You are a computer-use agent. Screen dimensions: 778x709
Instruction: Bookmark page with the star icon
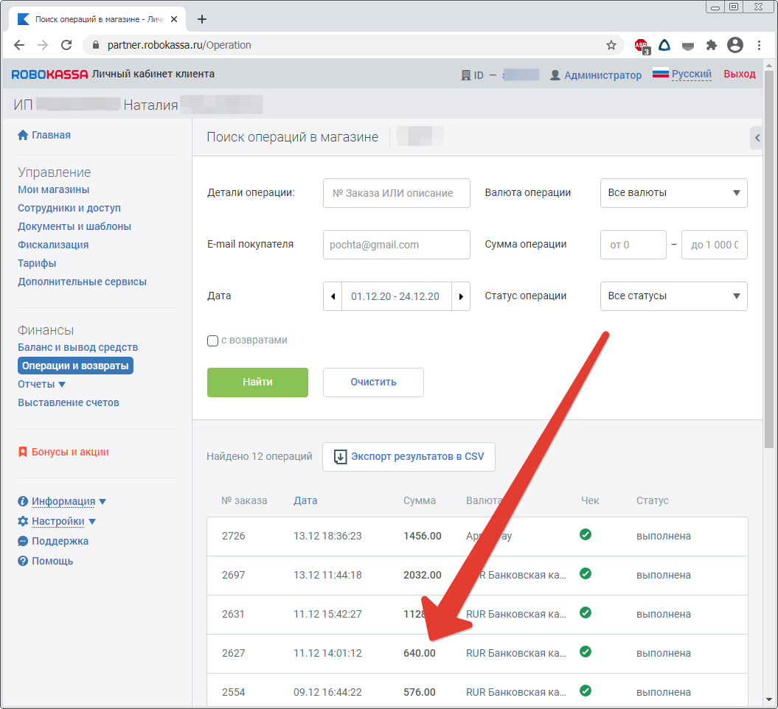click(x=611, y=45)
